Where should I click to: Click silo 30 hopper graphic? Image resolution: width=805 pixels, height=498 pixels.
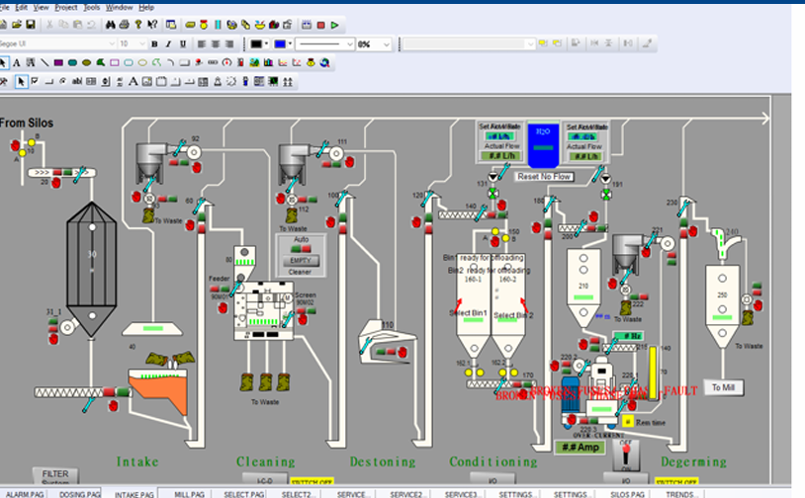(x=91, y=270)
